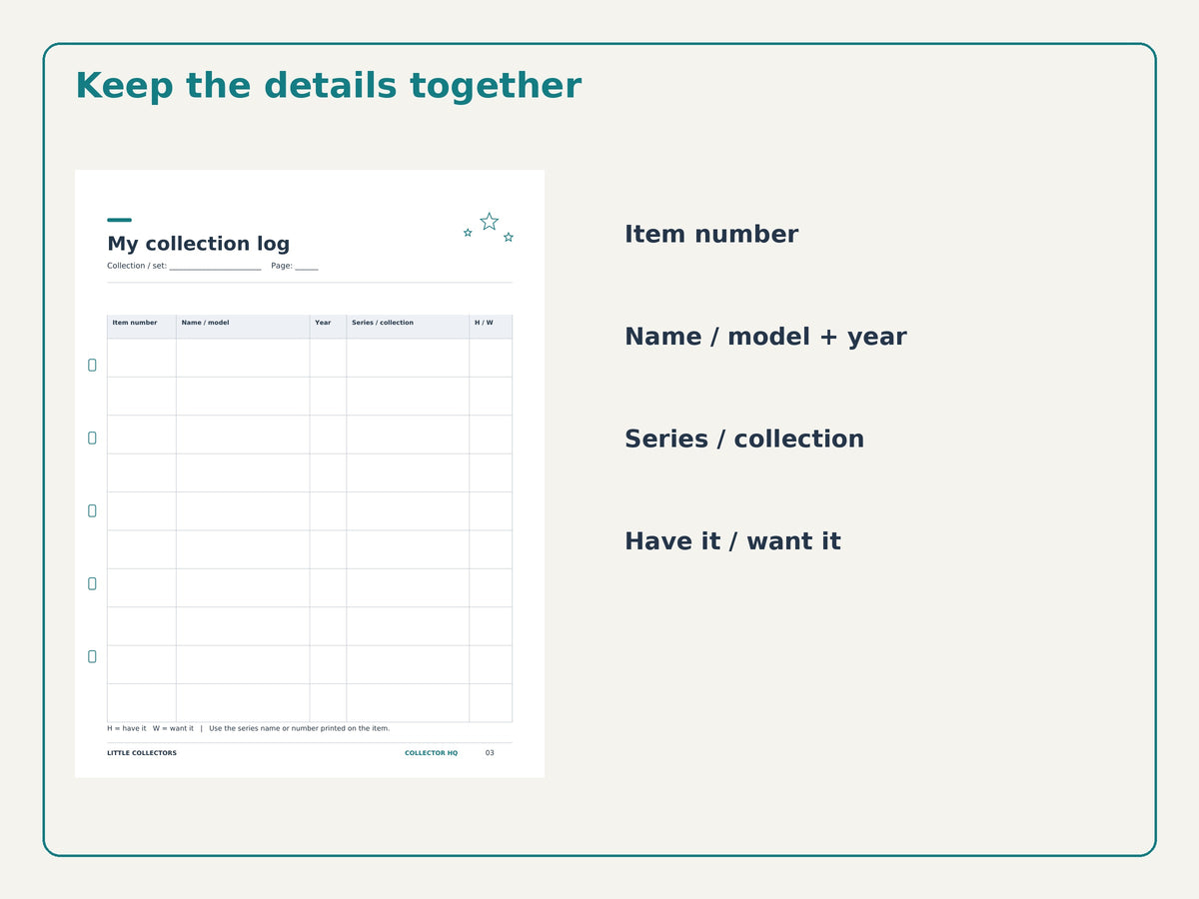
Task: Click the large "Series / collection" text beside the page
Action: coord(744,440)
